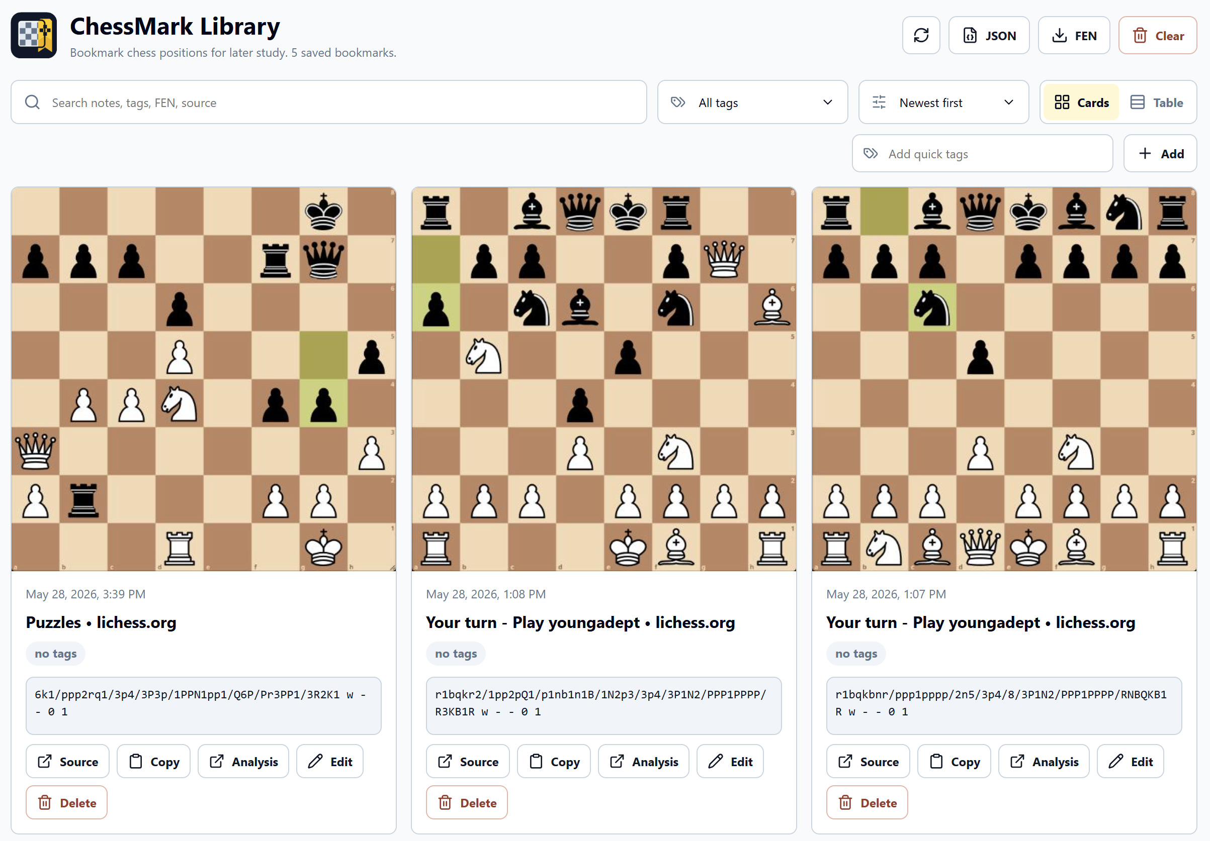Click May 28, 2026, 1:07 PM timestamp
1210x841 pixels.
886,593
